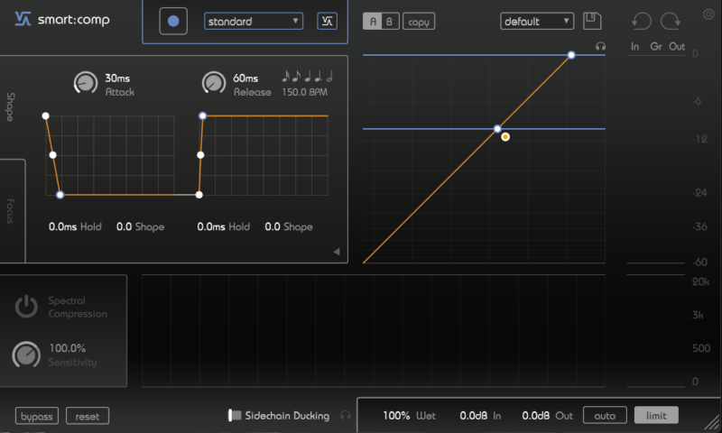Click headphones icon above compression graph
This screenshot has height=433, width=722.
tap(600, 46)
